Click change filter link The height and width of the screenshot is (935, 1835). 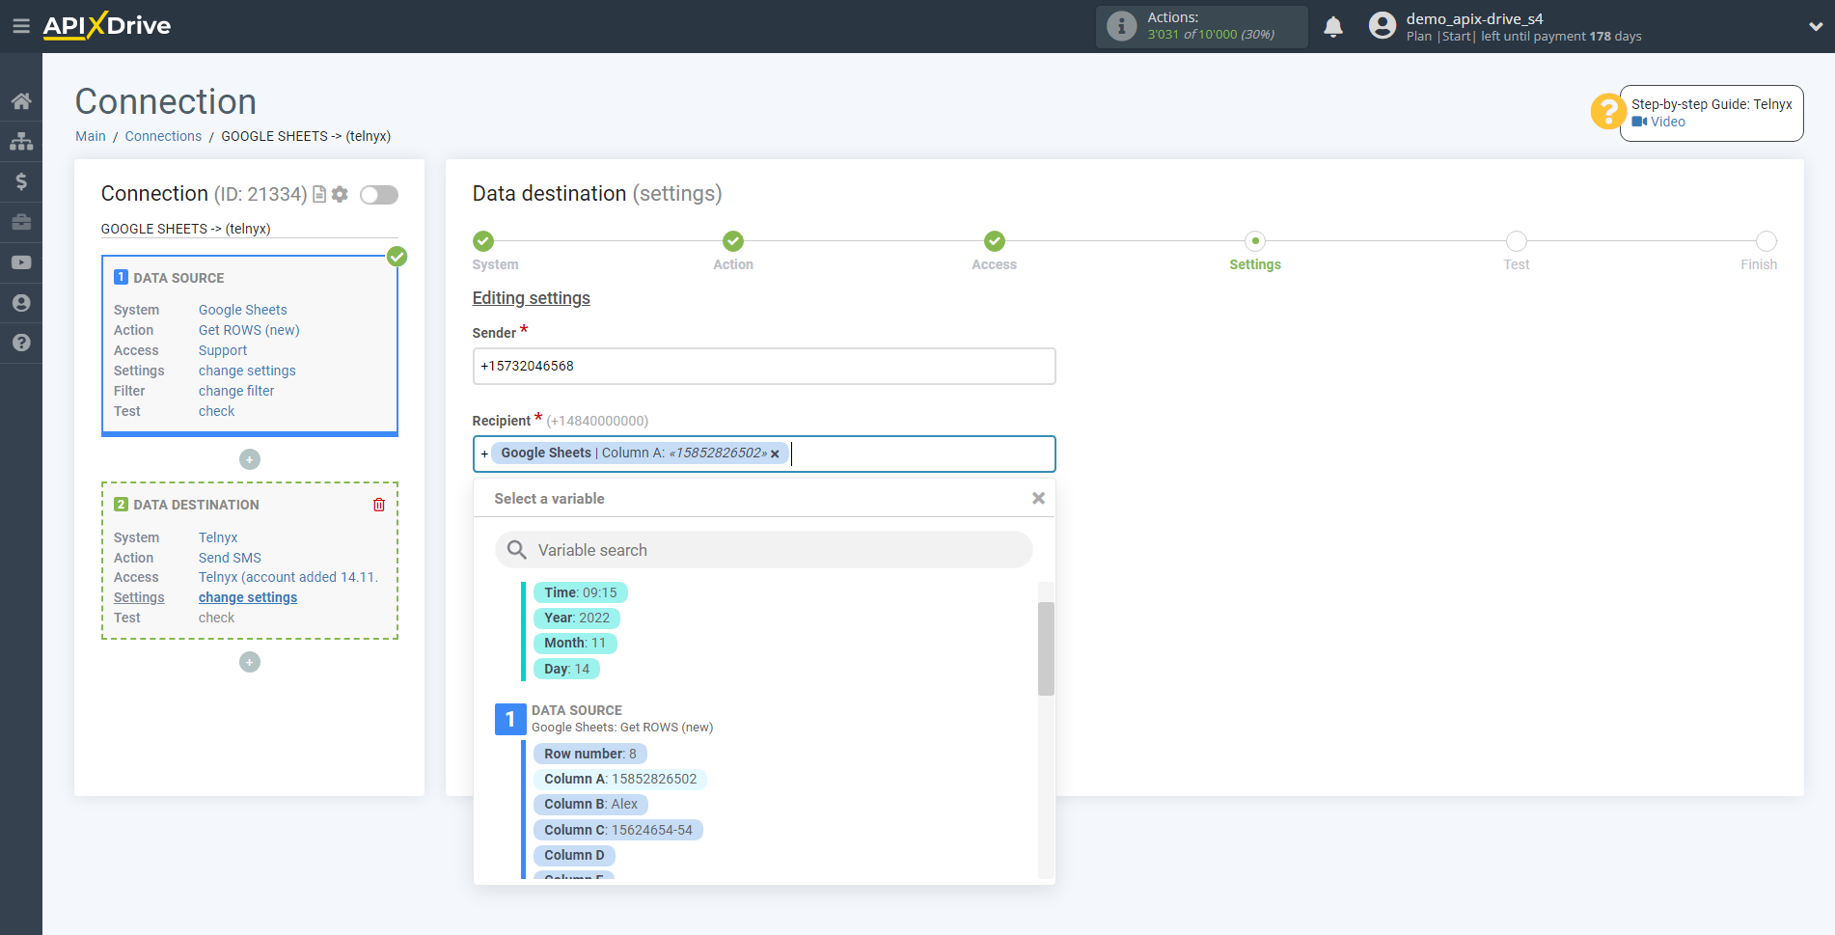tap(236, 391)
